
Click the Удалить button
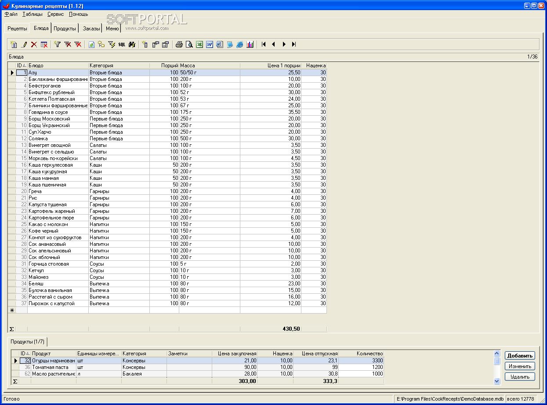pyautogui.click(x=520, y=376)
